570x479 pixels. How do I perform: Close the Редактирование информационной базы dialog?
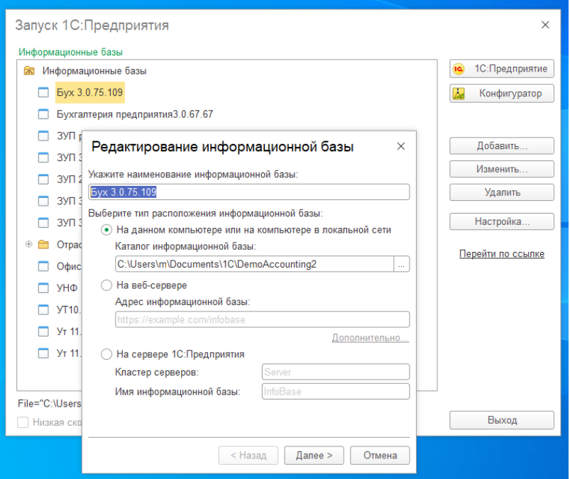coord(401,146)
